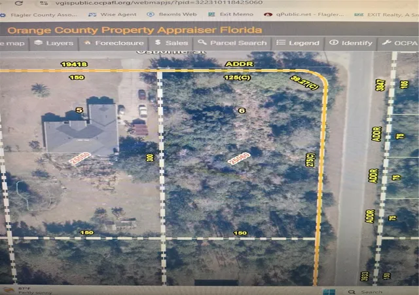Image resolution: width=419 pixels, height=295 pixels.
Task: Click the partially visible map button at toolbar start
Action: 13,43
